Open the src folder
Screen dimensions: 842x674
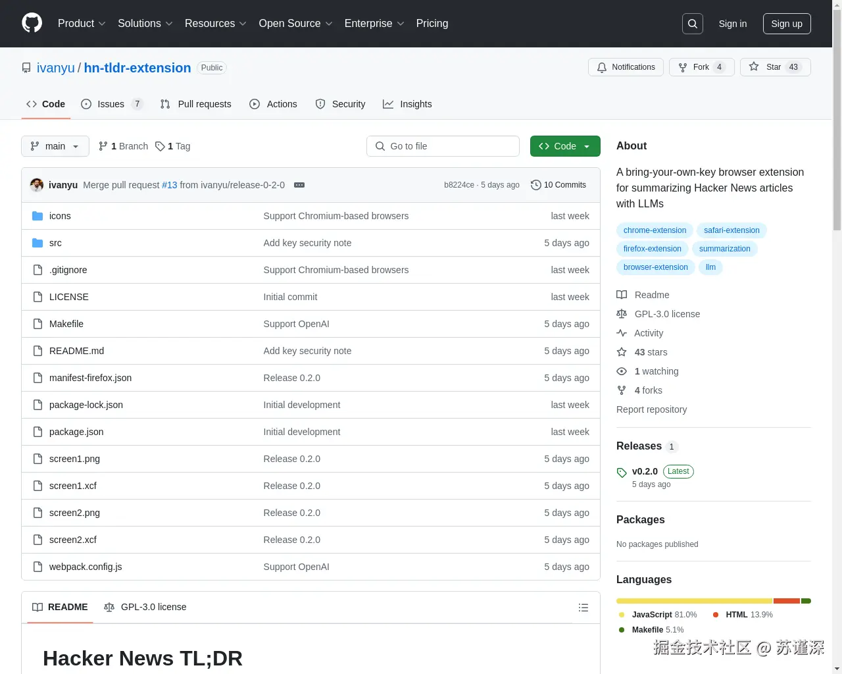[x=55, y=243]
